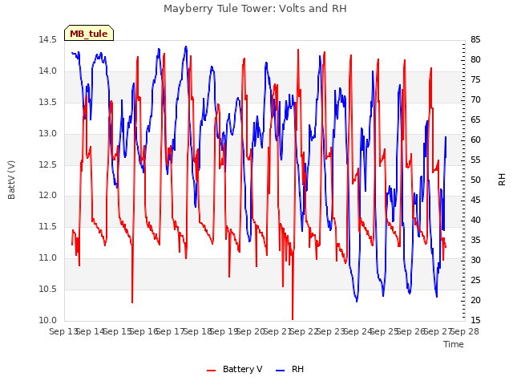The height and width of the screenshot is (385, 513).
Task: Click the right RH axis title
Action: [502, 180]
